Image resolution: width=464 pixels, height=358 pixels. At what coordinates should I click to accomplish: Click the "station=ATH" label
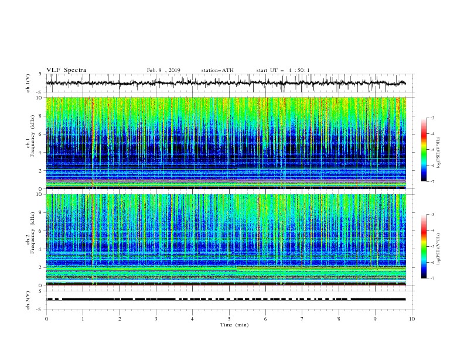pos(217,70)
